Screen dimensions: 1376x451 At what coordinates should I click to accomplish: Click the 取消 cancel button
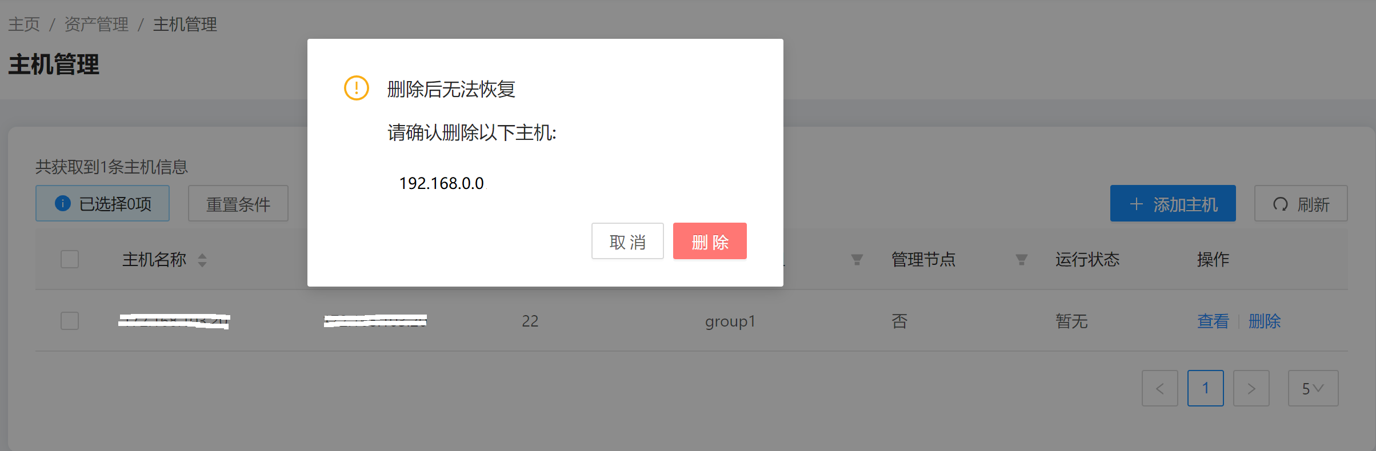(627, 241)
